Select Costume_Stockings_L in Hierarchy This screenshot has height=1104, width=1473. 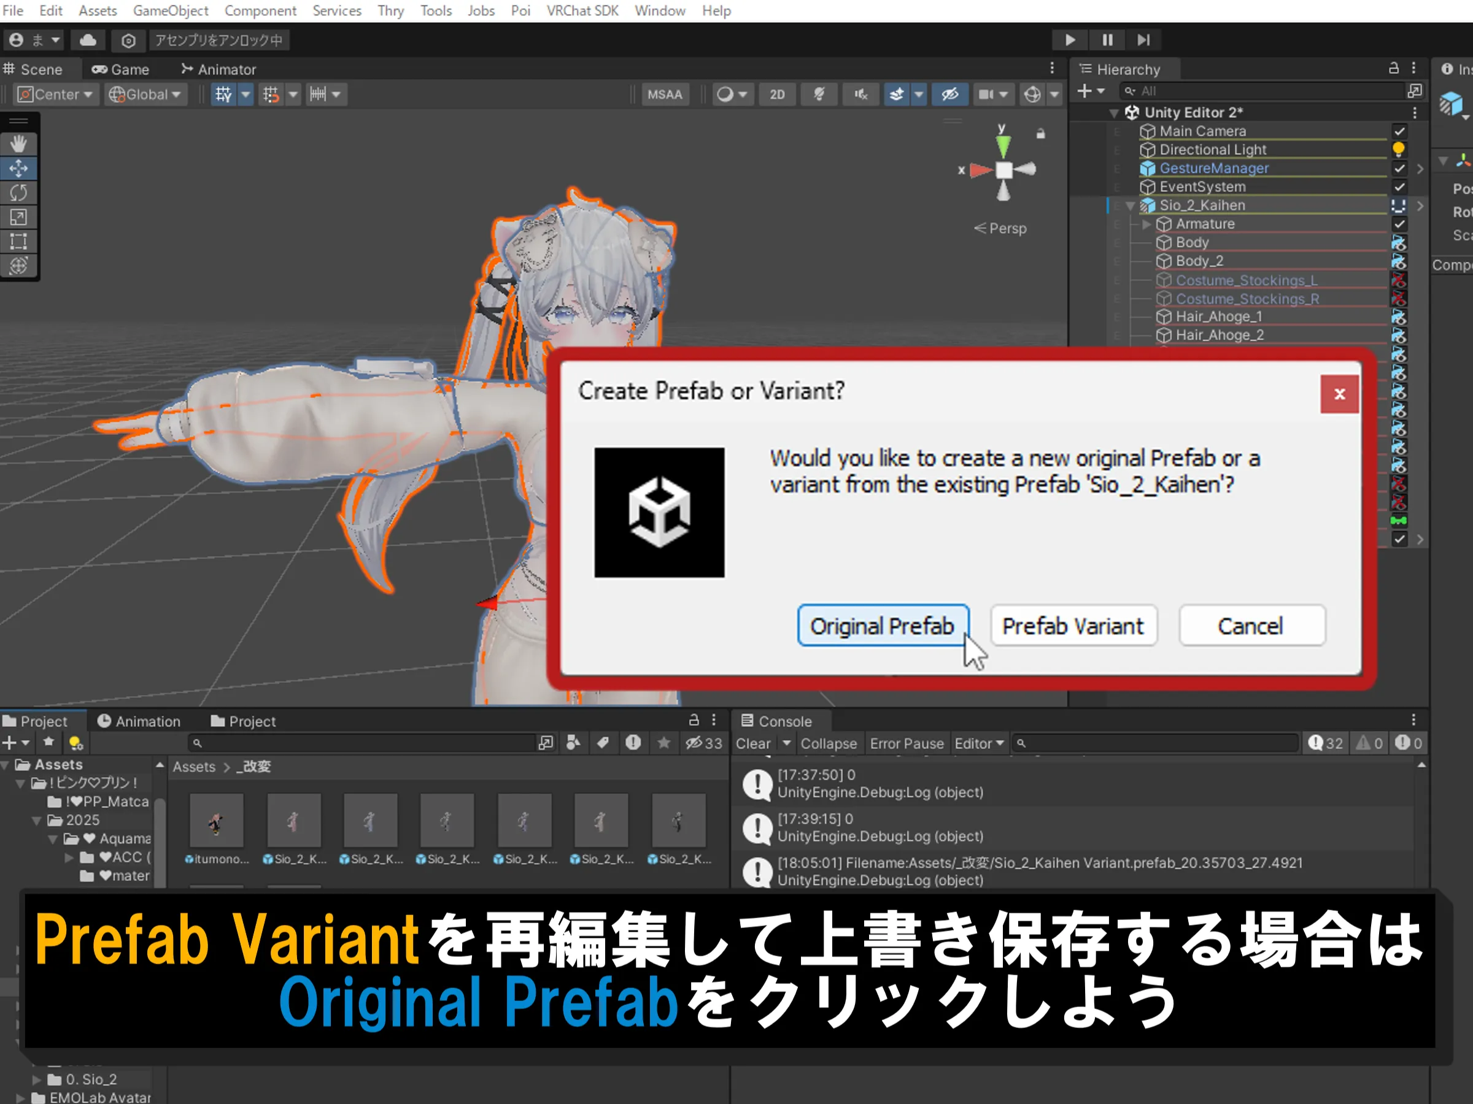tap(1246, 280)
